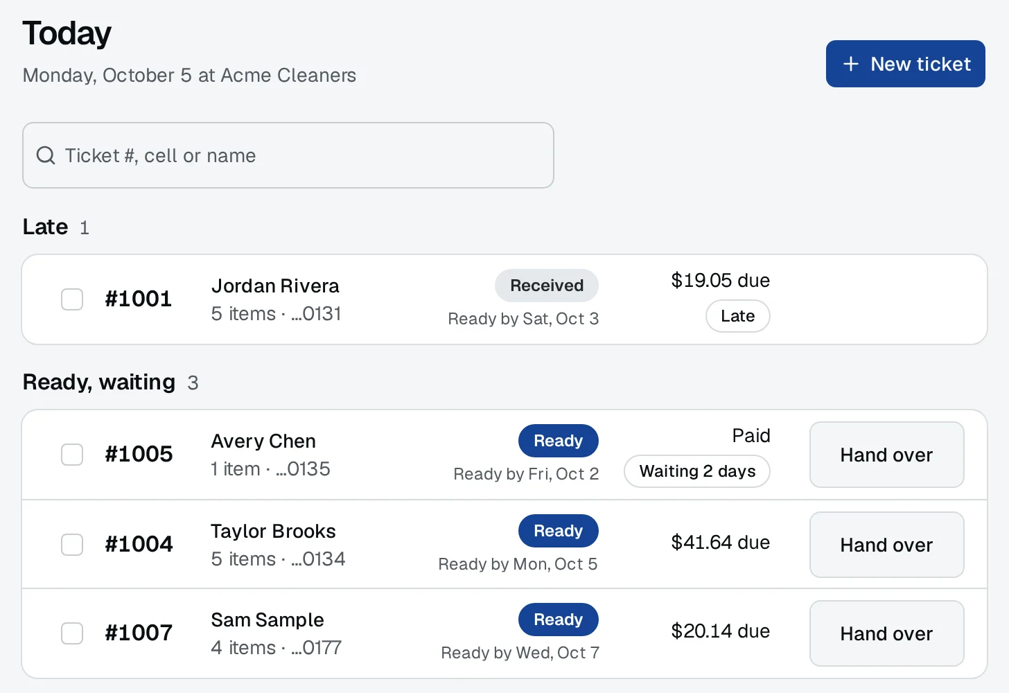The width and height of the screenshot is (1009, 693).
Task: Click Ready by Mon, Oct 5 text
Action: point(518,564)
